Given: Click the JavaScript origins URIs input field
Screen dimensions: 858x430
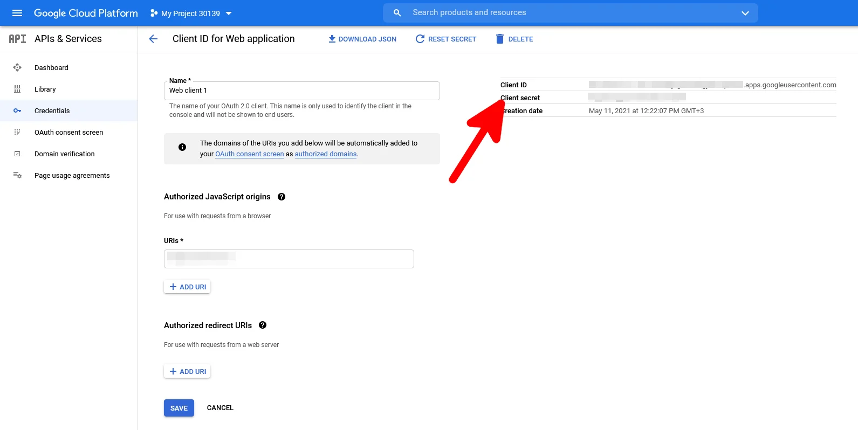Looking at the screenshot, I should (289, 259).
